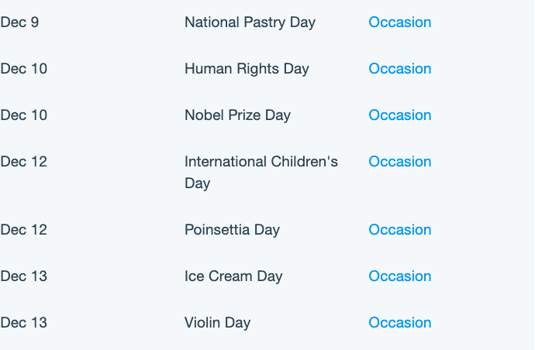Click the Poinsettia Day name

click(x=232, y=230)
